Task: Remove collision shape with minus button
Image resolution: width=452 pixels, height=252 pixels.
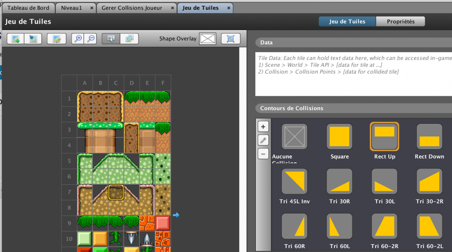Action: [x=263, y=154]
